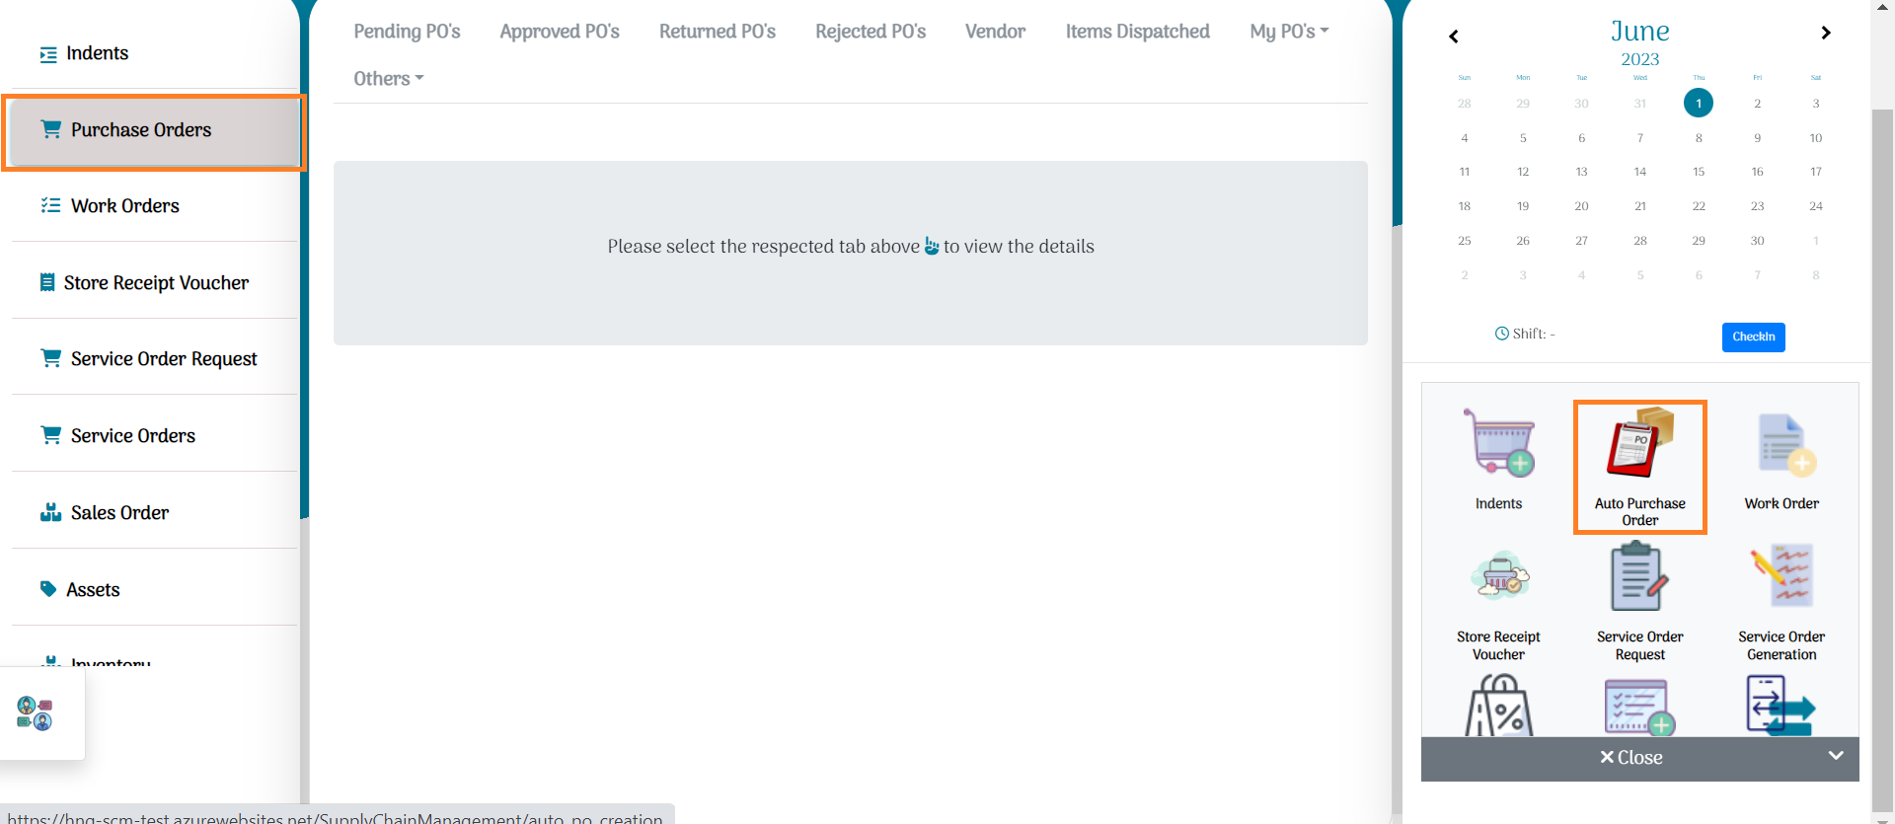Click the shift clock icon

1501,334
